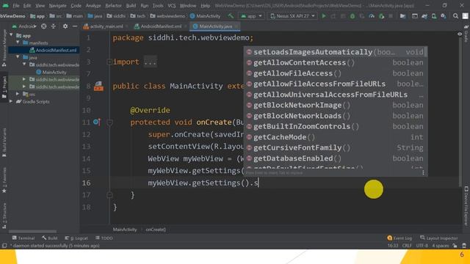470x264 pixels.
Task: Open the completion popup three-dot options
Action: [x=423, y=173]
